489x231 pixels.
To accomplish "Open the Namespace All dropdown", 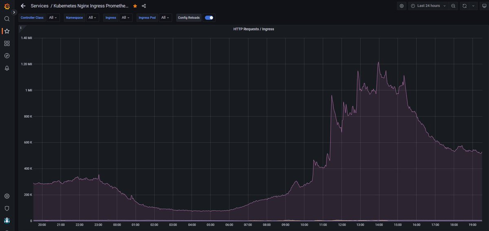I will [93, 18].
